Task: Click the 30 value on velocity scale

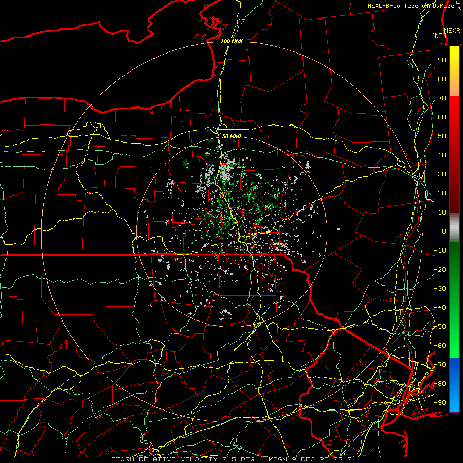Action: pyautogui.click(x=442, y=174)
